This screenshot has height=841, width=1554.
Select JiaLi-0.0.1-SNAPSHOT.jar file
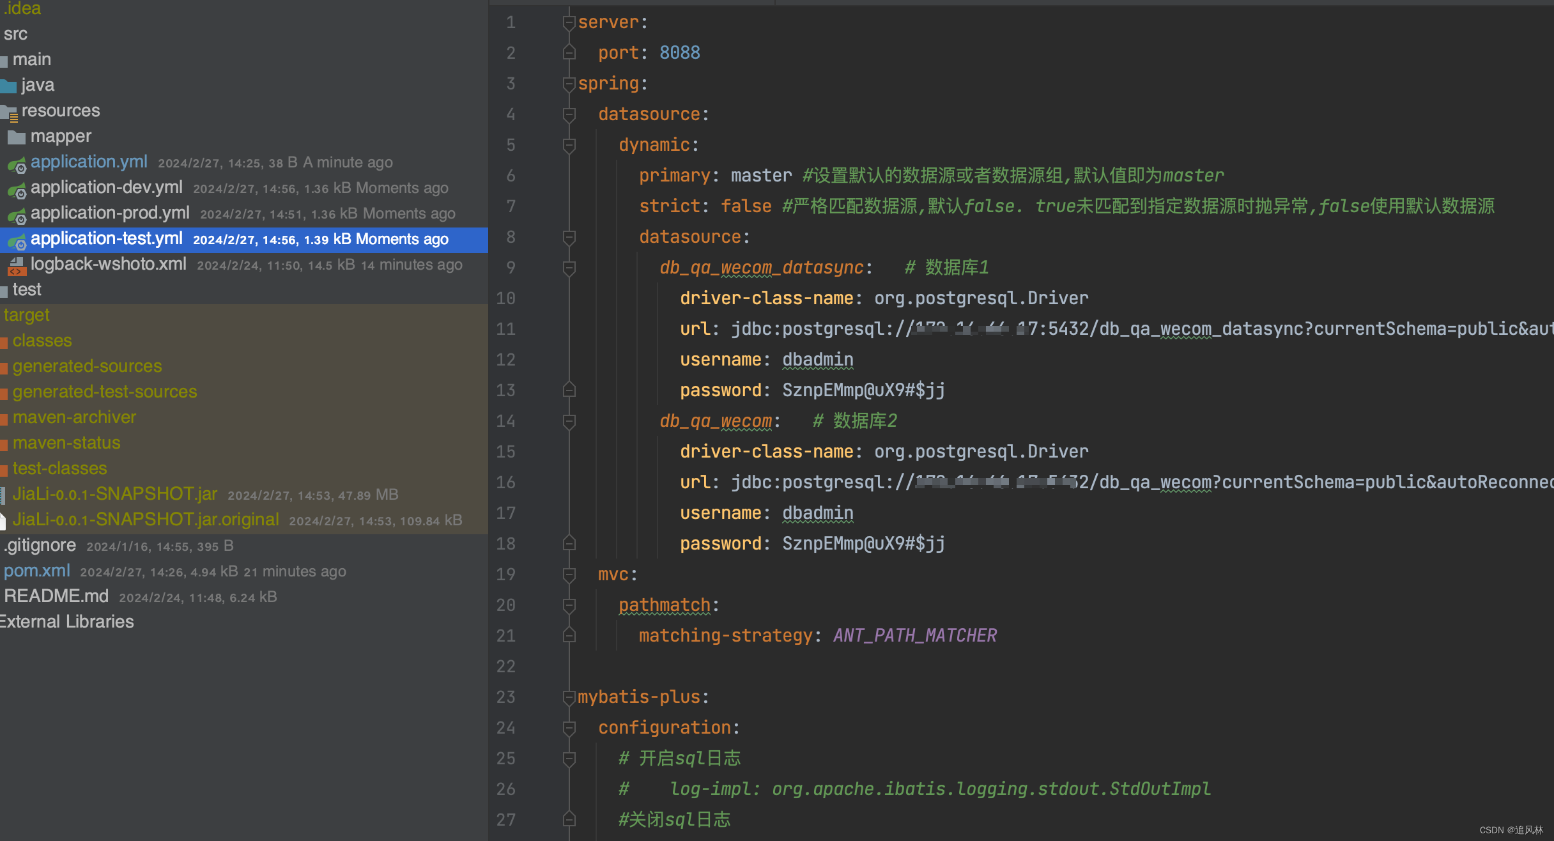click(115, 494)
